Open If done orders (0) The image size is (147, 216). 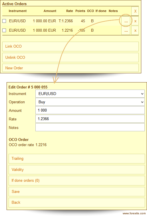tap(77, 180)
